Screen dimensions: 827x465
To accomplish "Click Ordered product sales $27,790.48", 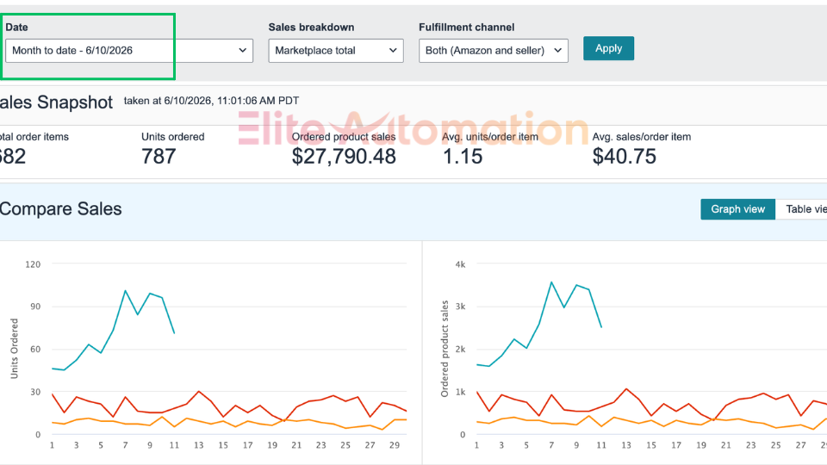I will (344, 157).
